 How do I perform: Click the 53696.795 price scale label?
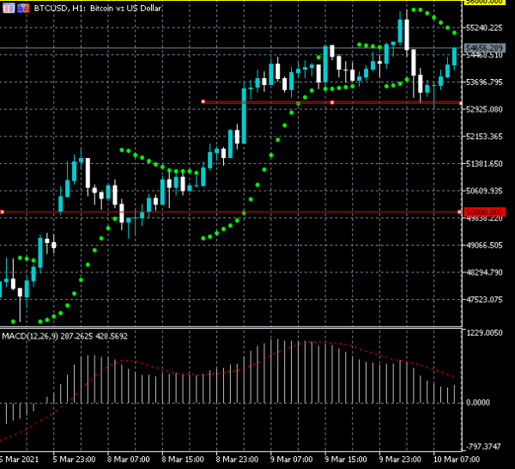click(x=484, y=82)
